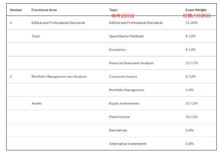Click the Derivatives topic
The image size is (220, 153).
(x=119, y=130)
